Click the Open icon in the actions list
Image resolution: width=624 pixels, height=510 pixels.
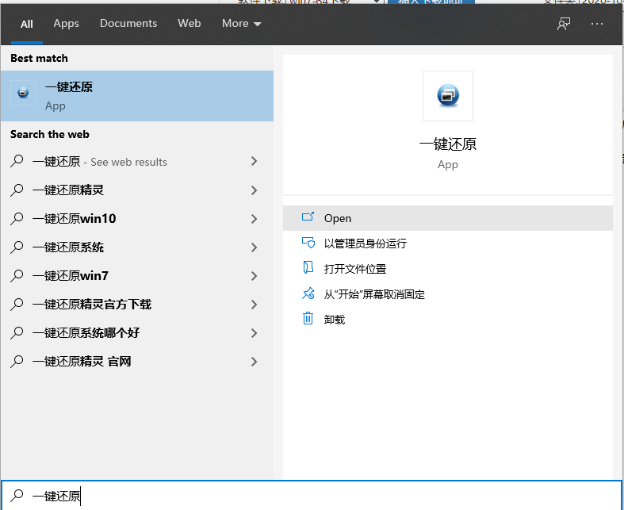(x=308, y=218)
